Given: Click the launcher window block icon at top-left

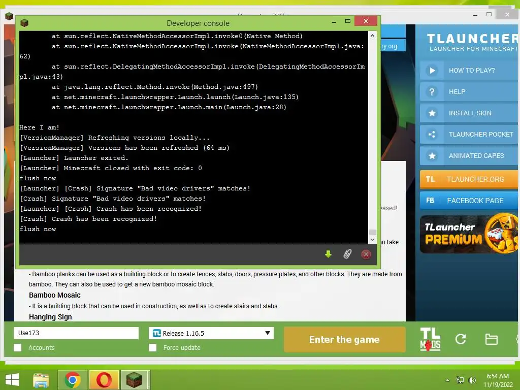Looking at the screenshot, I should pyautogui.click(x=9, y=16).
